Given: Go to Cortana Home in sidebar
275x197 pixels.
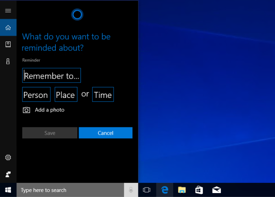Looking at the screenshot, I should point(8,27).
